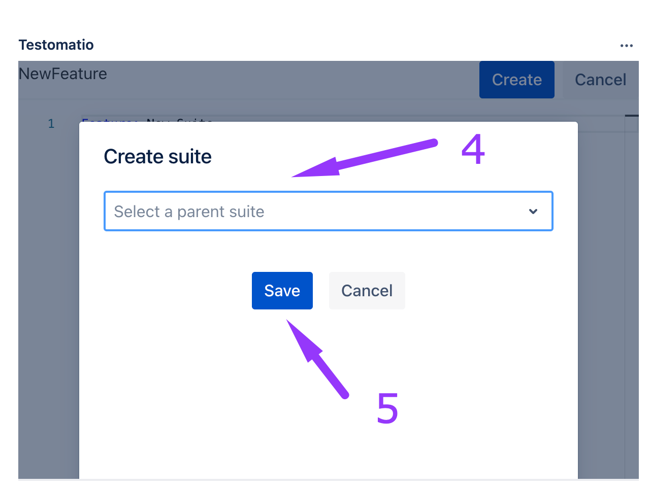
Task: Click Cancel next to the Create button
Action: (600, 80)
